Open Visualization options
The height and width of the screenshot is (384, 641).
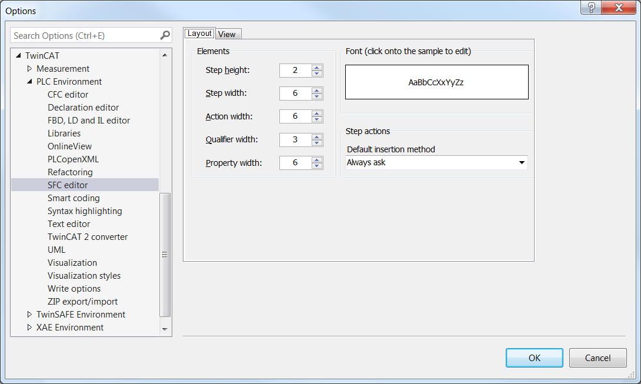point(72,262)
